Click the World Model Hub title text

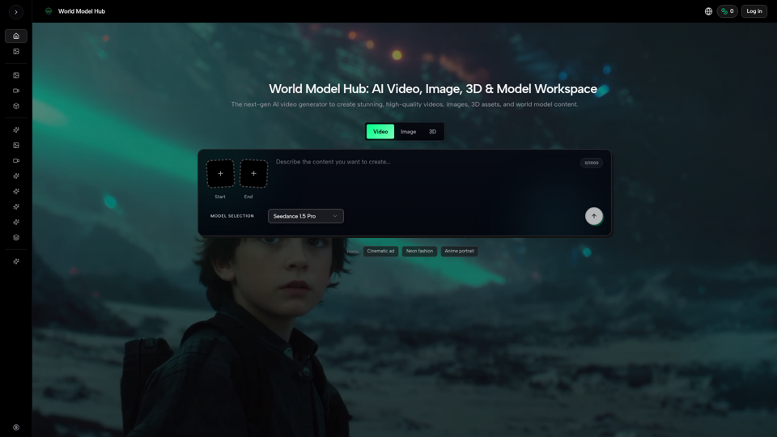pyautogui.click(x=81, y=11)
